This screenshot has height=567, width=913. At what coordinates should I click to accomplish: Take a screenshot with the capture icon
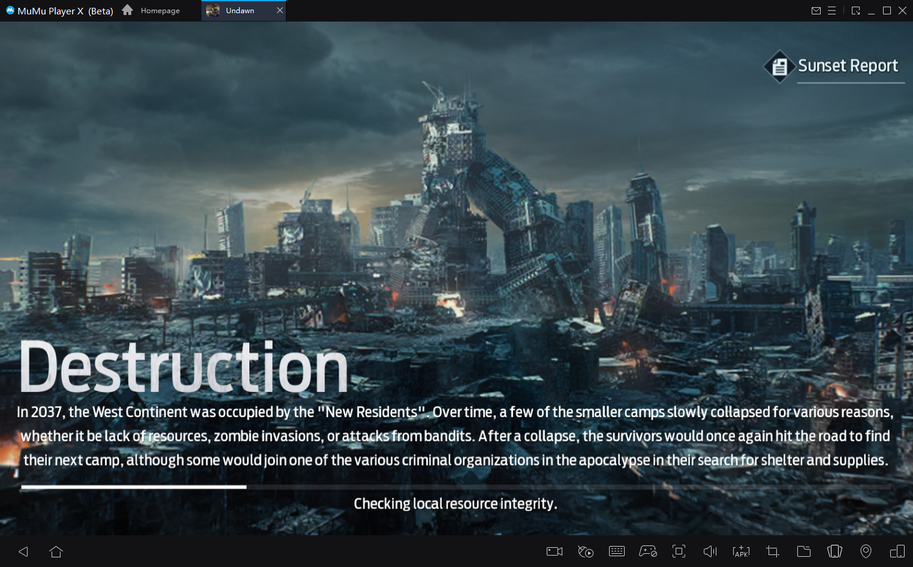click(679, 551)
